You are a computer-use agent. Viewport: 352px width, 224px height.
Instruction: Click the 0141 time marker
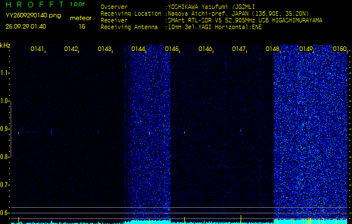coord(37,49)
